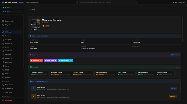Click the Back button

click(32, 9)
